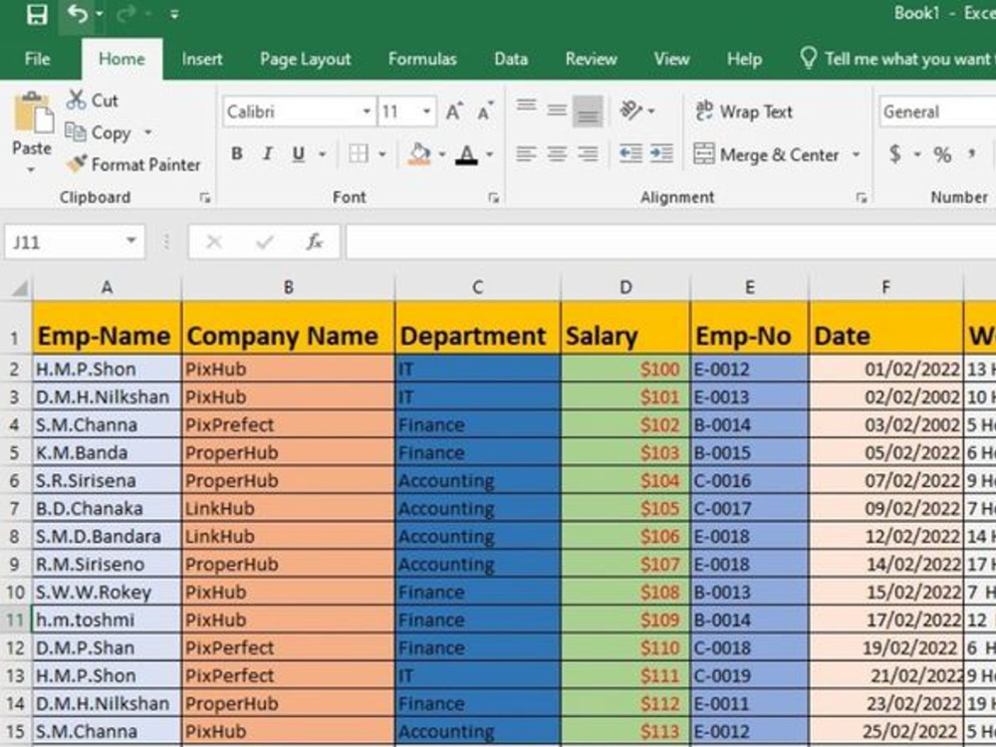This screenshot has width=996, height=747.
Task: Open the Fill Color dropdown arrow
Action: (x=442, y=154)
